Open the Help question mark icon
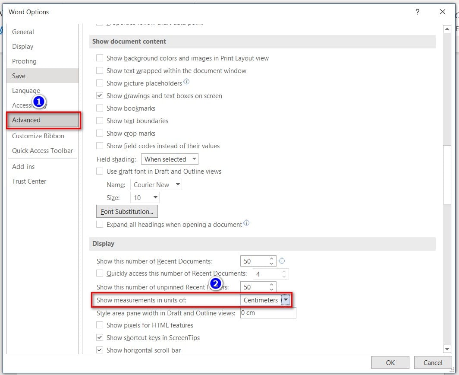The image size is (459, 375). (x=418, y=12)
